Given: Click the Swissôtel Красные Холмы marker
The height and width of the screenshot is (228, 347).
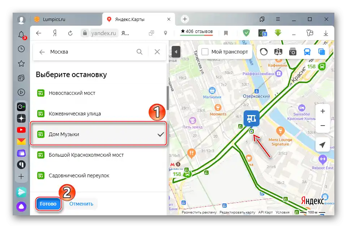Looking at the screenshot, I should [301, 108].
